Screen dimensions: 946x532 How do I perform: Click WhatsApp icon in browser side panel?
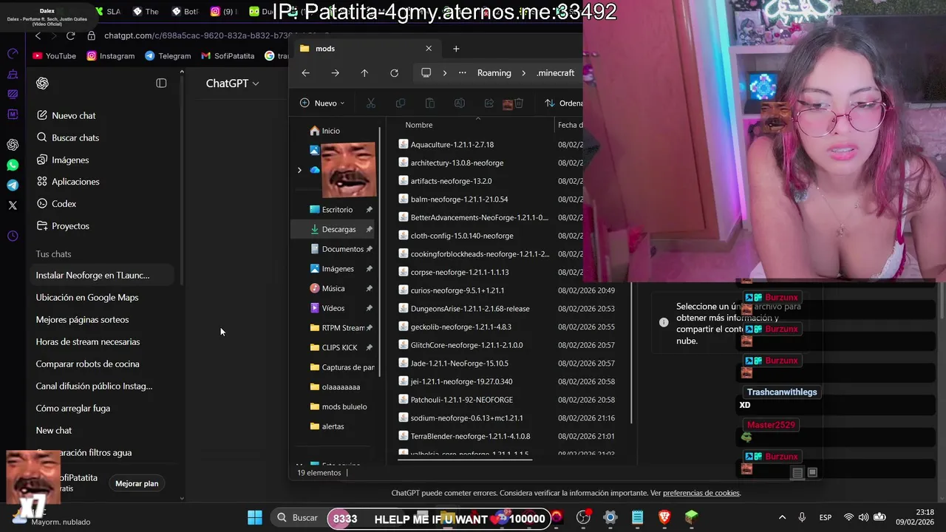coord(13,166)
